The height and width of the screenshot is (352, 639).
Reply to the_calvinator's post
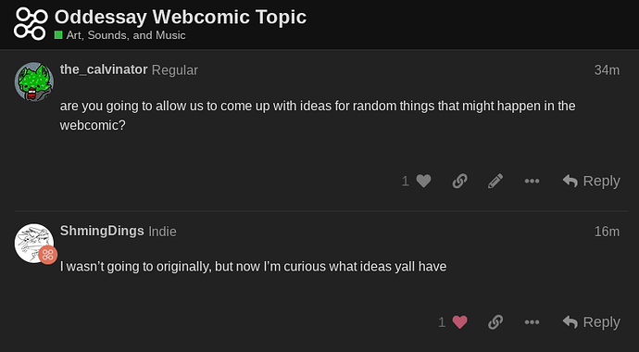(x=592, y=181)
